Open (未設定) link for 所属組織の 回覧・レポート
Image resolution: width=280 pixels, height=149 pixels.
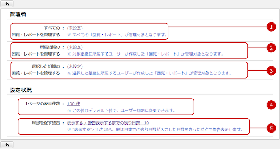(75, 47)
